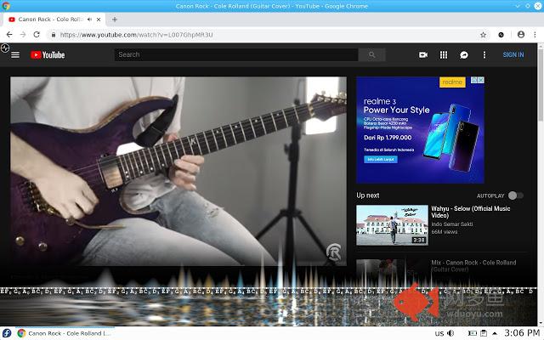The image size is (544, 340).
Task: Go back with browser back arrow
Action: pyautogui.click(x=9, y=35)
